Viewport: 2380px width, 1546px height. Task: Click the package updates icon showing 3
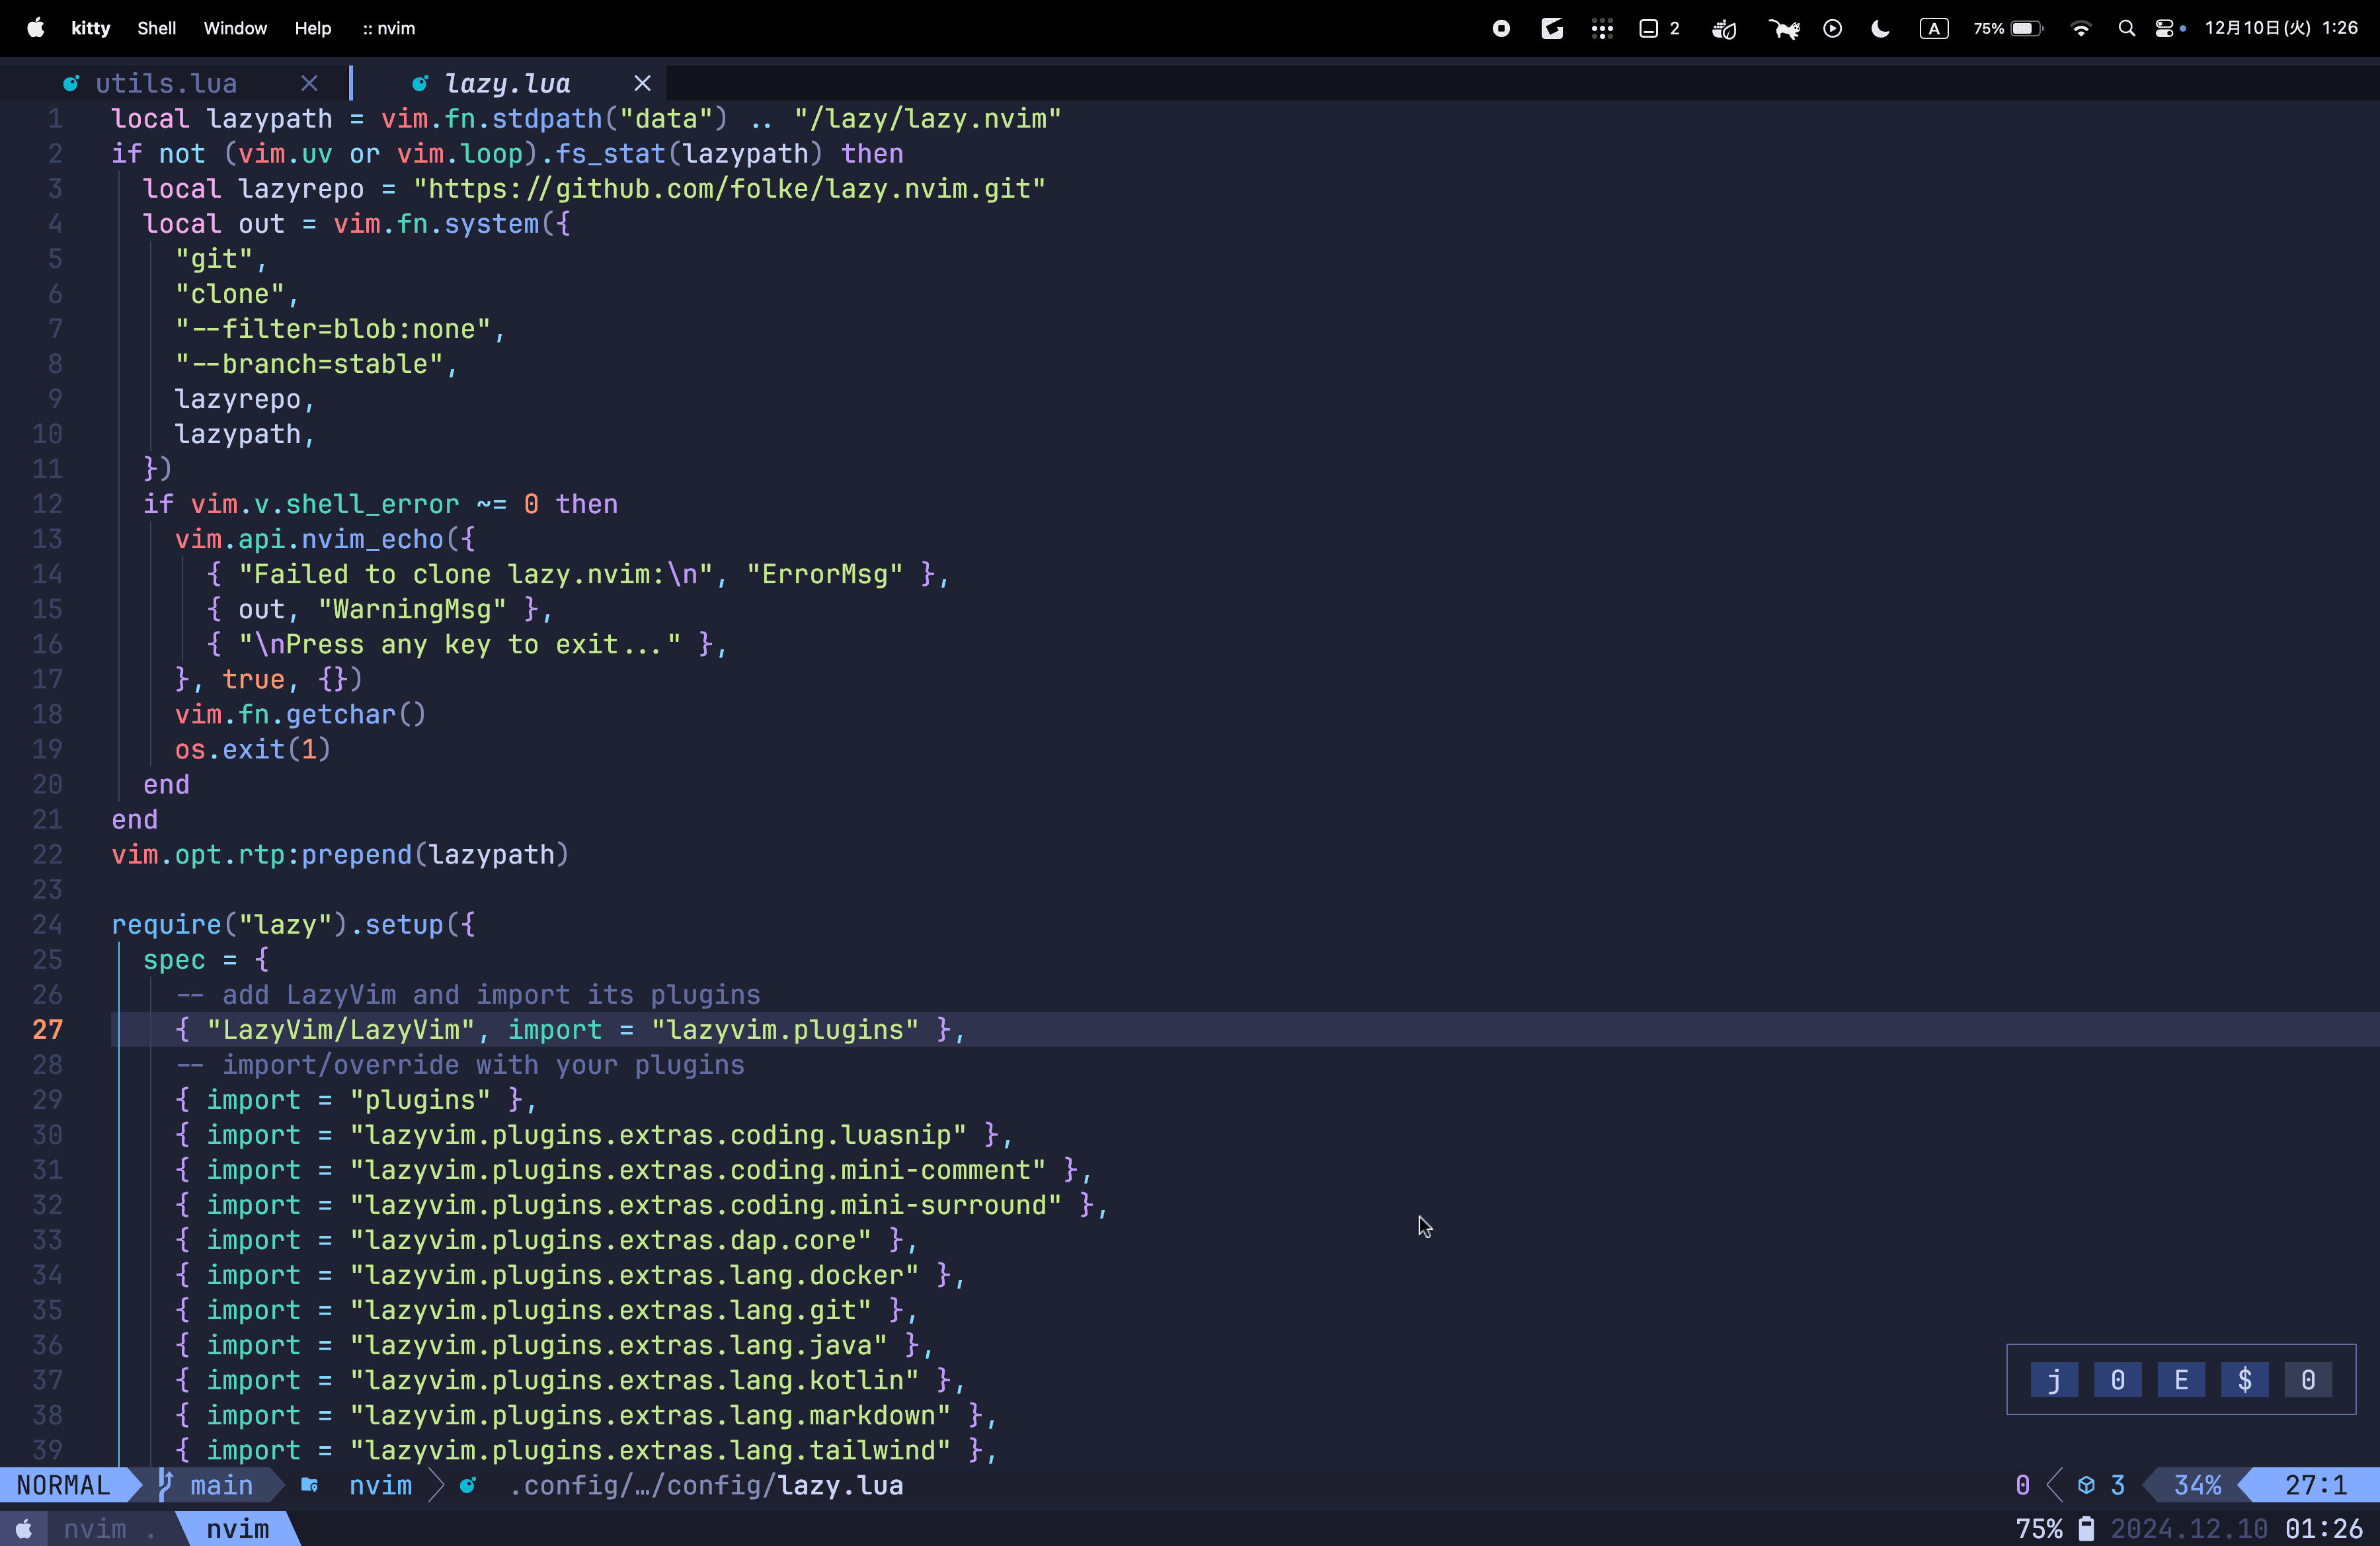coord(2086,1485)
